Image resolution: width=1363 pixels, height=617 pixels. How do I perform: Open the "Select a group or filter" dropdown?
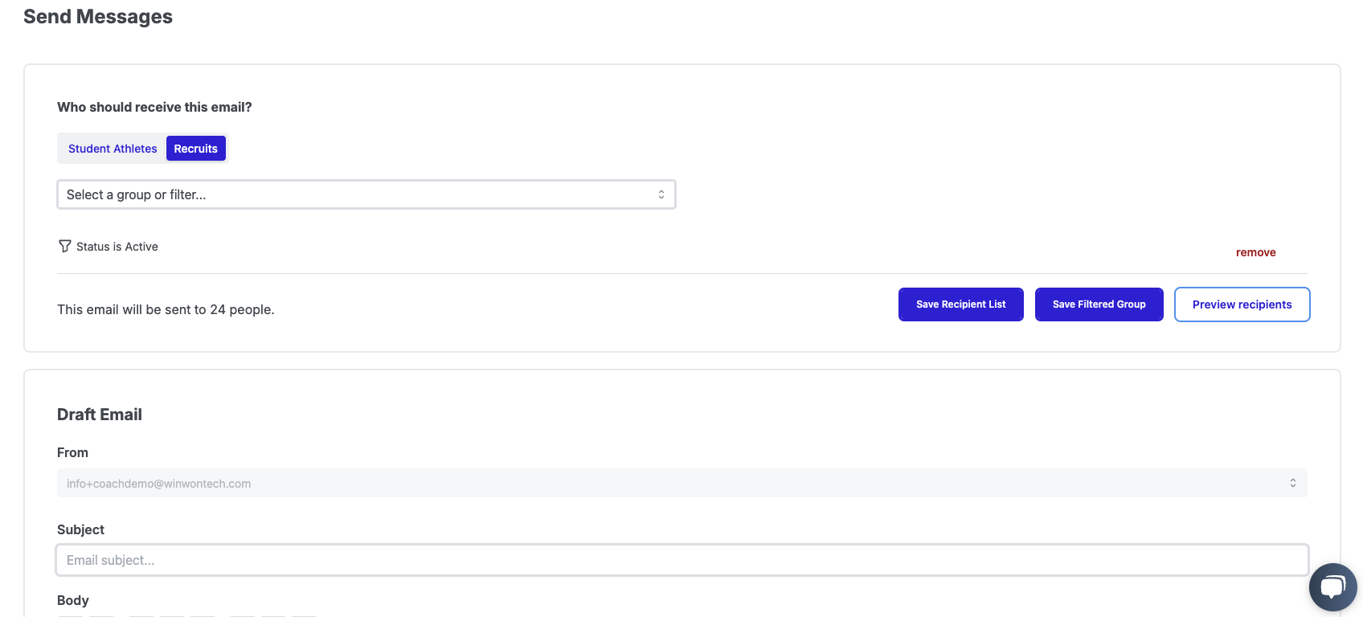pyautogui.click(x=366, y=194)
